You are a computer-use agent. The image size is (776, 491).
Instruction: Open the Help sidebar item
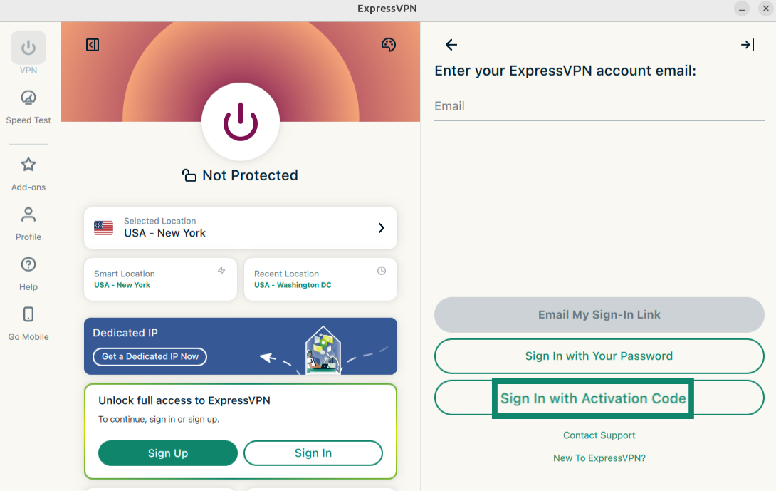pyautogui.click(x=28, y=273)
